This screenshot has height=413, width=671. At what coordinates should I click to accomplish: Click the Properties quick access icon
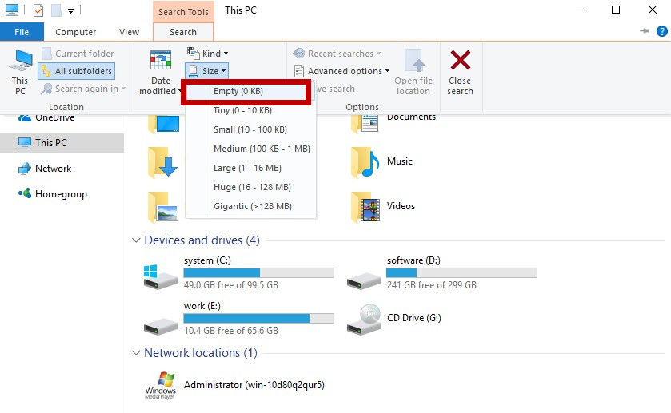coord(38,10)
